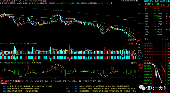Switch to the KDJ indicator tab
Viewport: 170px width, 93px height.
(x=23, y=81)
